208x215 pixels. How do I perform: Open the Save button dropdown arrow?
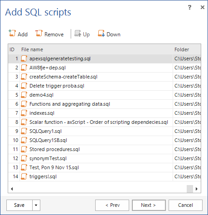pos(36,205)
